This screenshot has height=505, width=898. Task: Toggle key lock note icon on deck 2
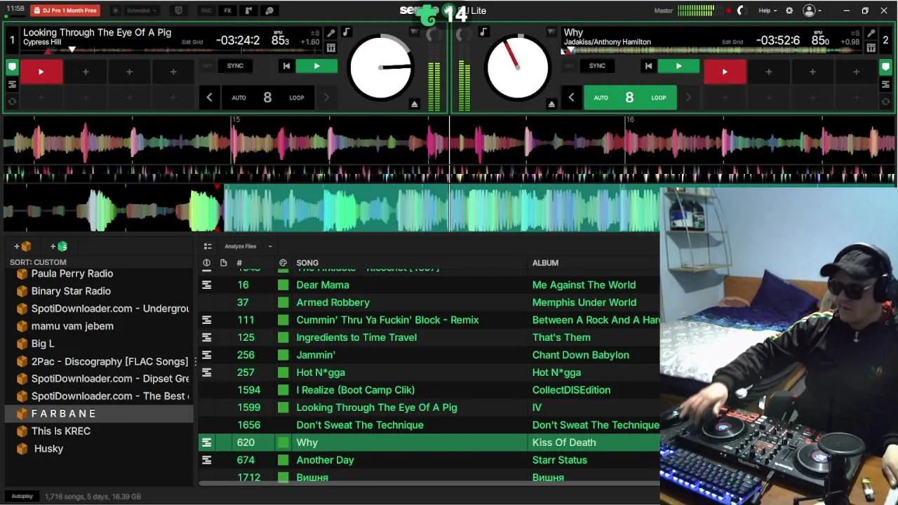pyautogui.click(x=483, y=32)
